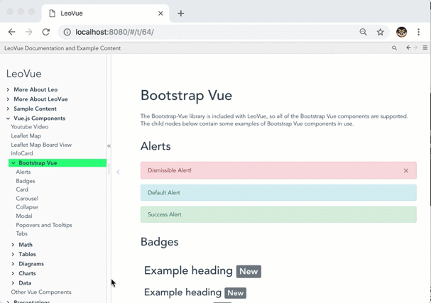The image size is (431, 303).
Task: Dismiss the Dismissible Alert with X
Action: pyautogui.click(x=405, y=170)
